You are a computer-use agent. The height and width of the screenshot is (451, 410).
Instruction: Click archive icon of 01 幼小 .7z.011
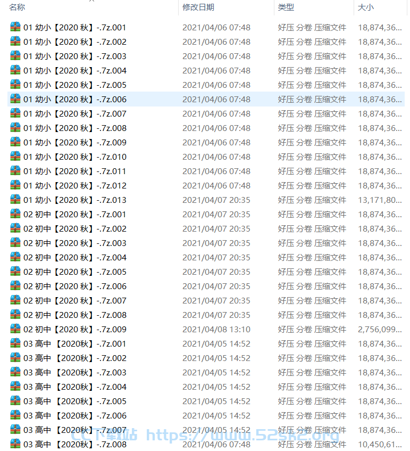pos(15,171)
